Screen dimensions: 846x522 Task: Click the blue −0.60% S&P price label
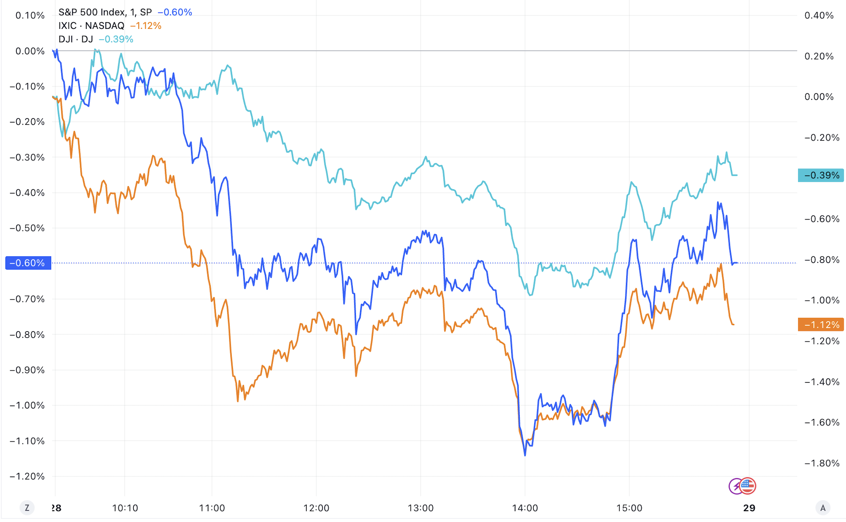click(x=28, y=263)
